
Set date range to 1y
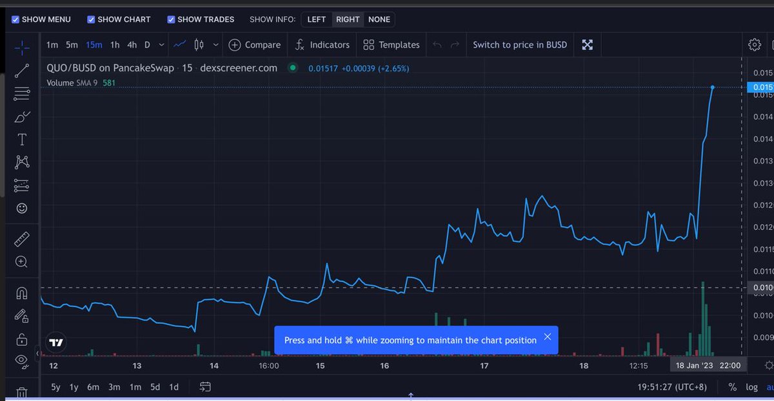point(74,387)
